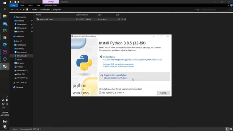Click the microphone tray icon

(x=7, y=100)
